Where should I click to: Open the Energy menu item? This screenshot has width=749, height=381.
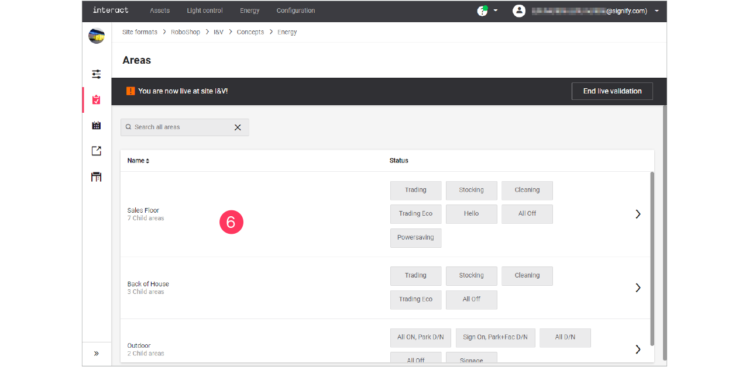click(x=250, y=11)
